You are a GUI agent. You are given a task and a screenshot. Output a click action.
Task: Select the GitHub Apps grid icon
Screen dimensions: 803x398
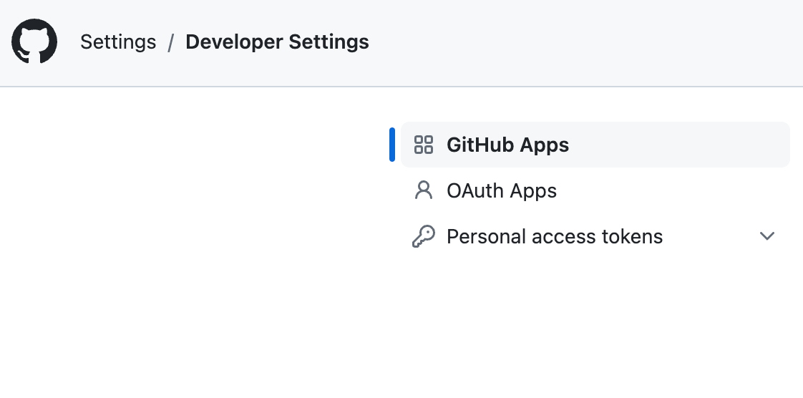pyautogui.click(x=424, y=145)
